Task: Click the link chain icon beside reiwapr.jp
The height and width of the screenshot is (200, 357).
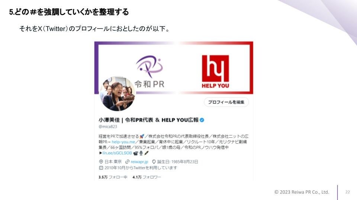Action: 127,162
